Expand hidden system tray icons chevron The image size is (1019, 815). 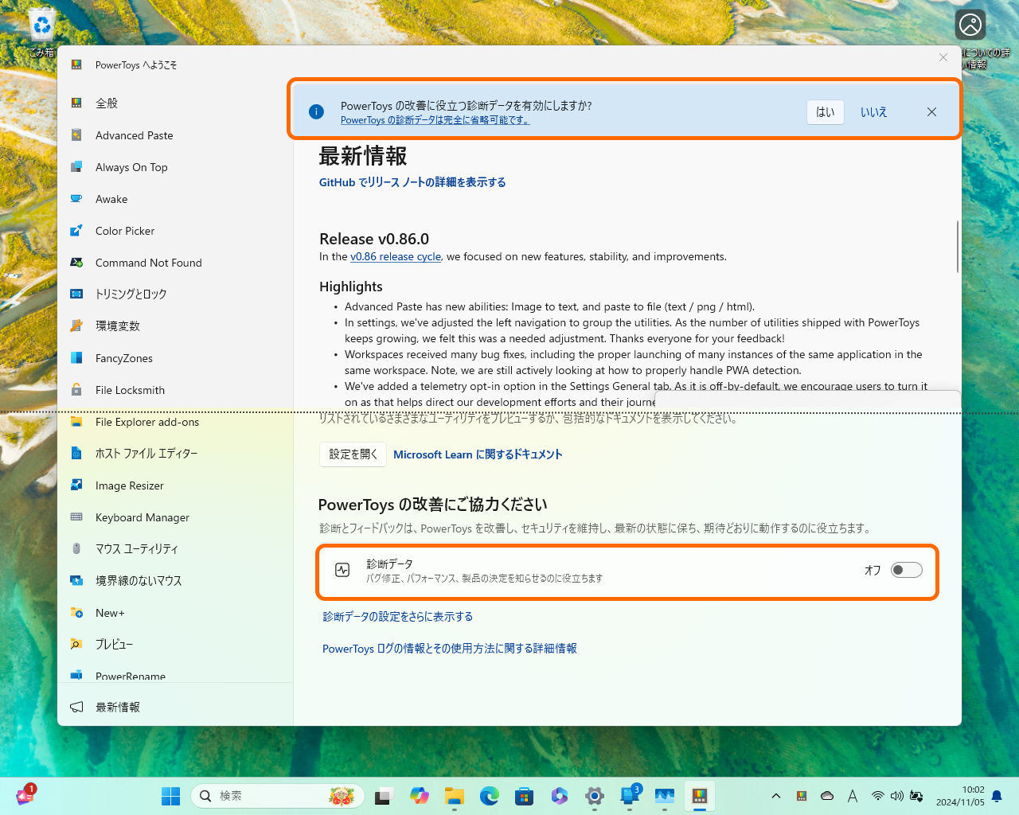pos(776,796)
